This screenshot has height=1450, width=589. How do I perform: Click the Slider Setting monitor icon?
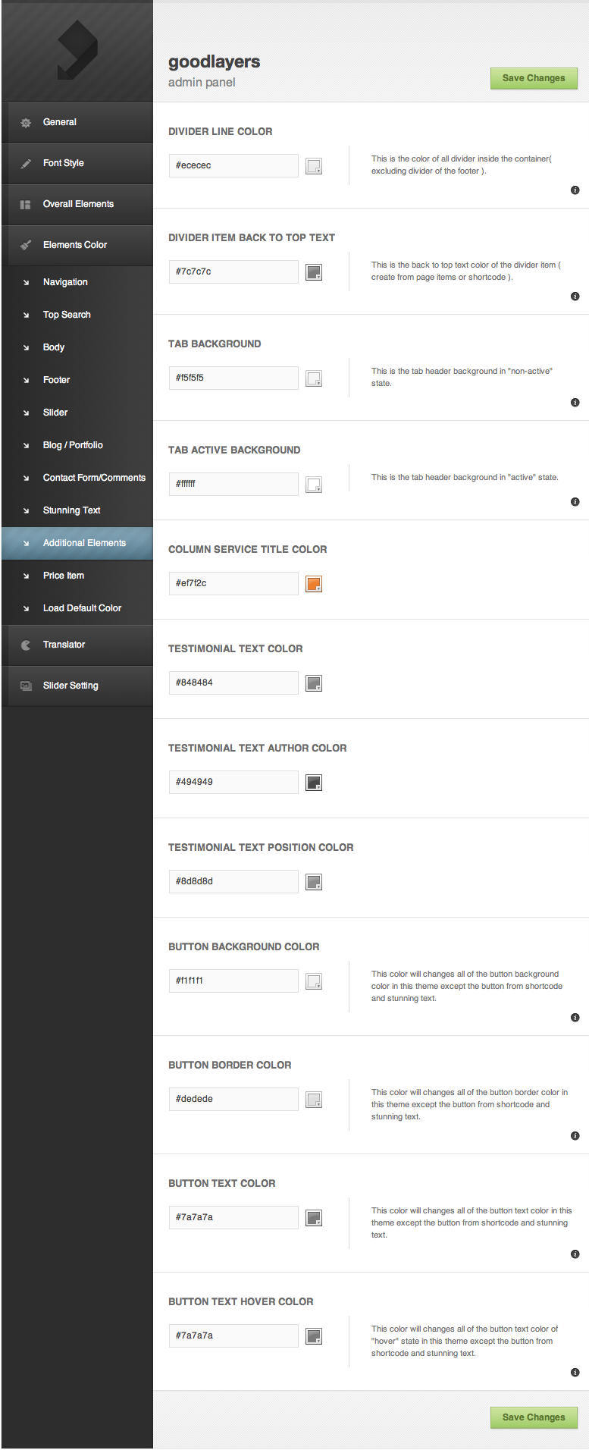(x=26, y=686)
